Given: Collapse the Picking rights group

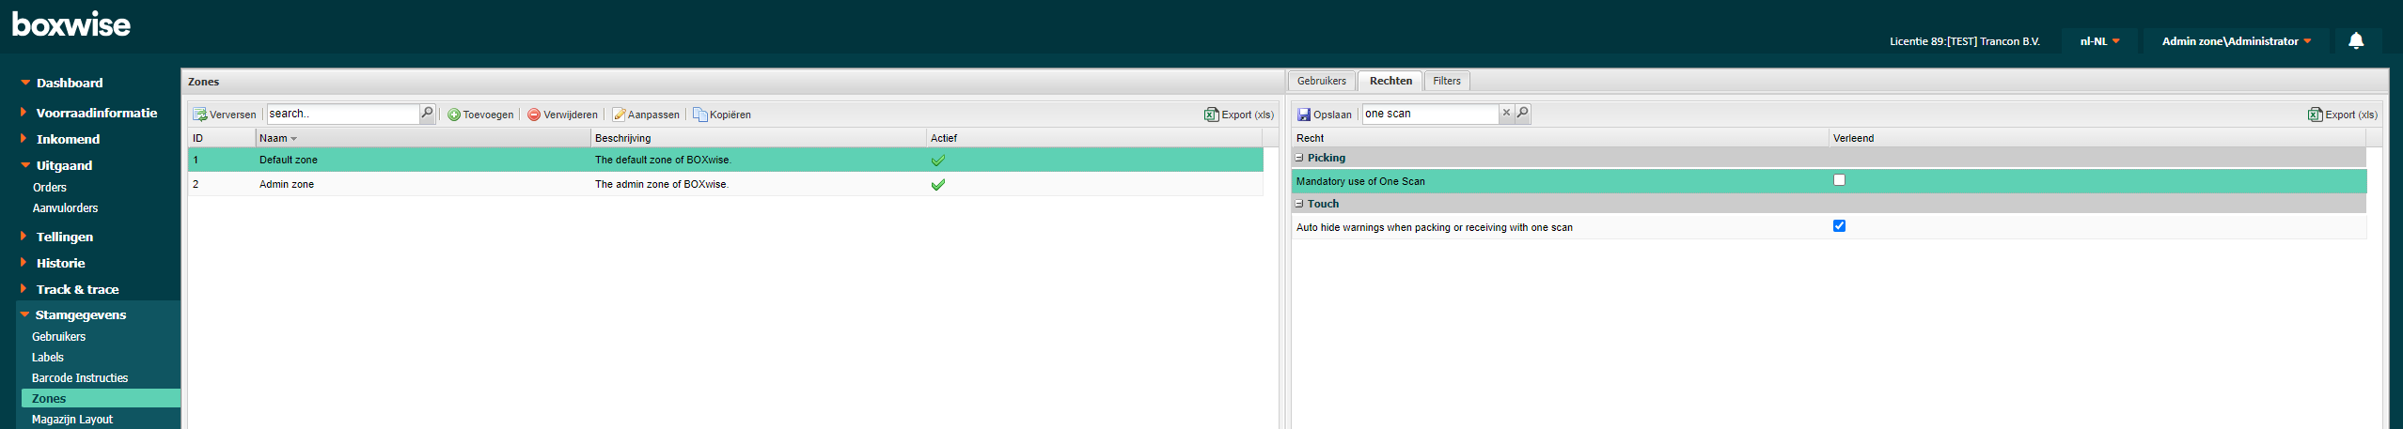Looking at the screenshot, I should point(1299,158).
